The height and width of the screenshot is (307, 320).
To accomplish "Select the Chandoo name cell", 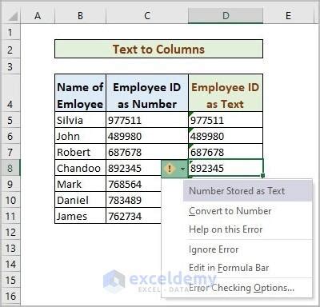I will coord(80,168).
